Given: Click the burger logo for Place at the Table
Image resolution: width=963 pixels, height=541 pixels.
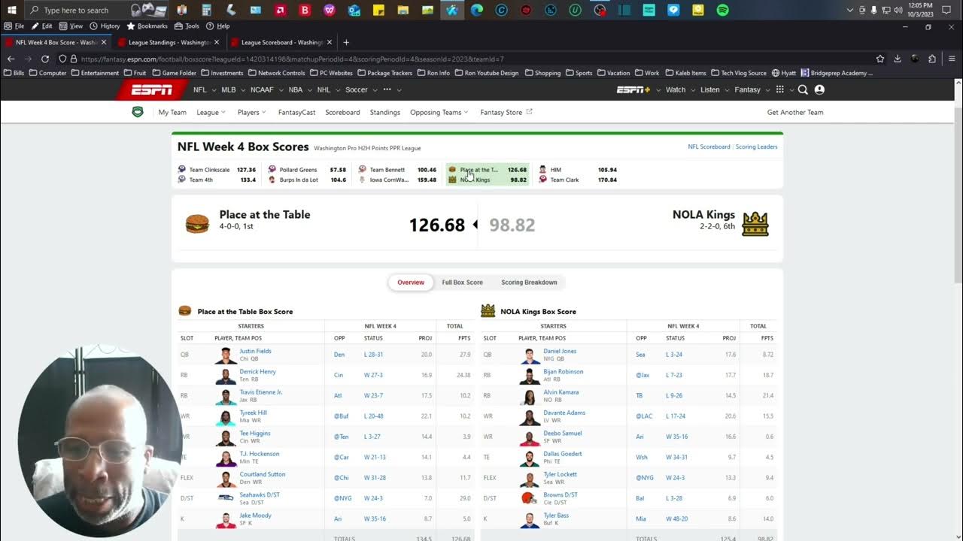Looking at the screenshot, I should click(197, 223).
